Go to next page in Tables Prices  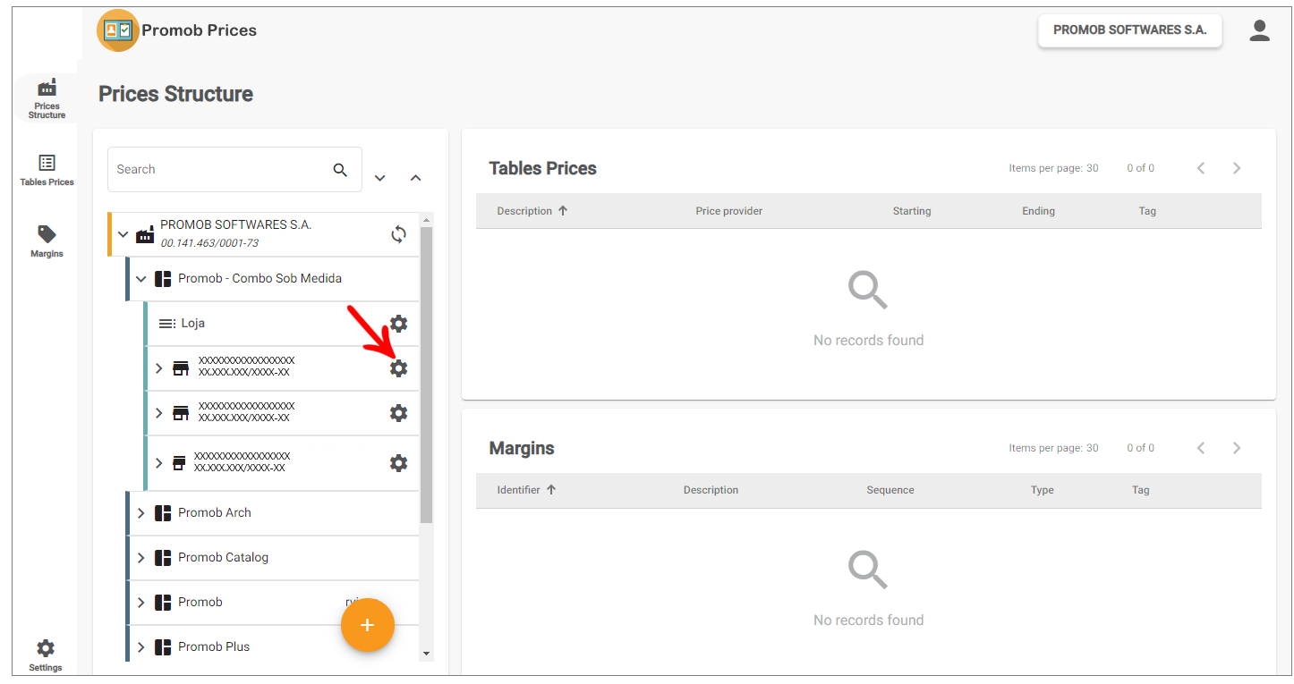point(1237,168)
